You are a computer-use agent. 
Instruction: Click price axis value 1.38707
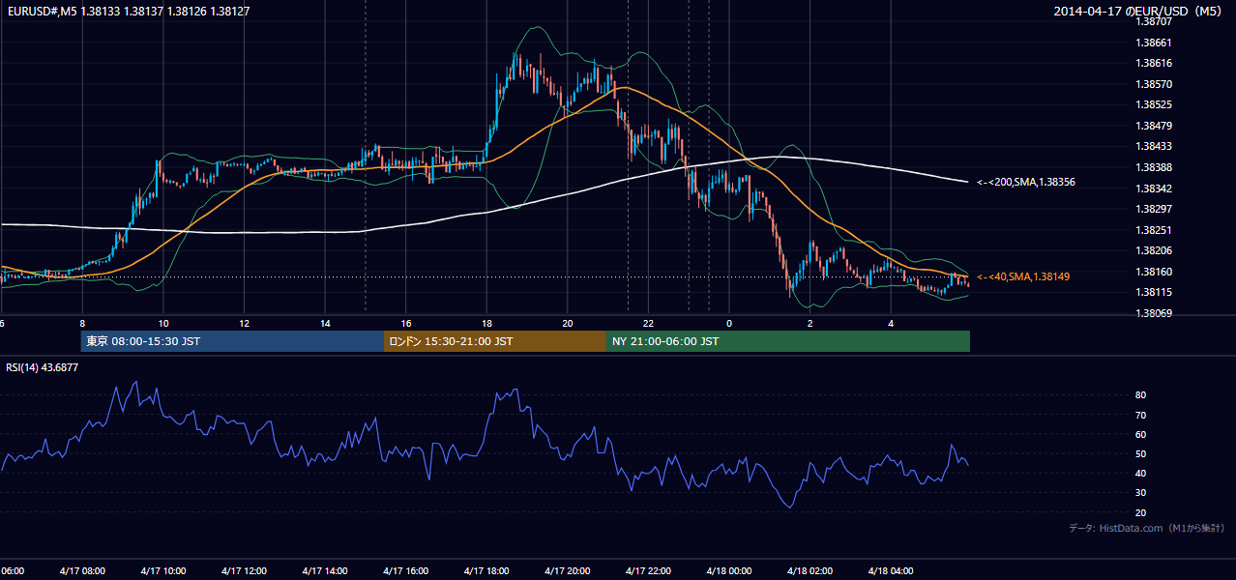pos(1155,21)
